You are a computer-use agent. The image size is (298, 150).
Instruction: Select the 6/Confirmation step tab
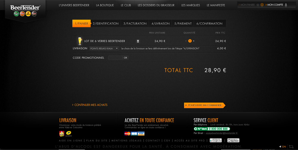(x=209, y=23)
